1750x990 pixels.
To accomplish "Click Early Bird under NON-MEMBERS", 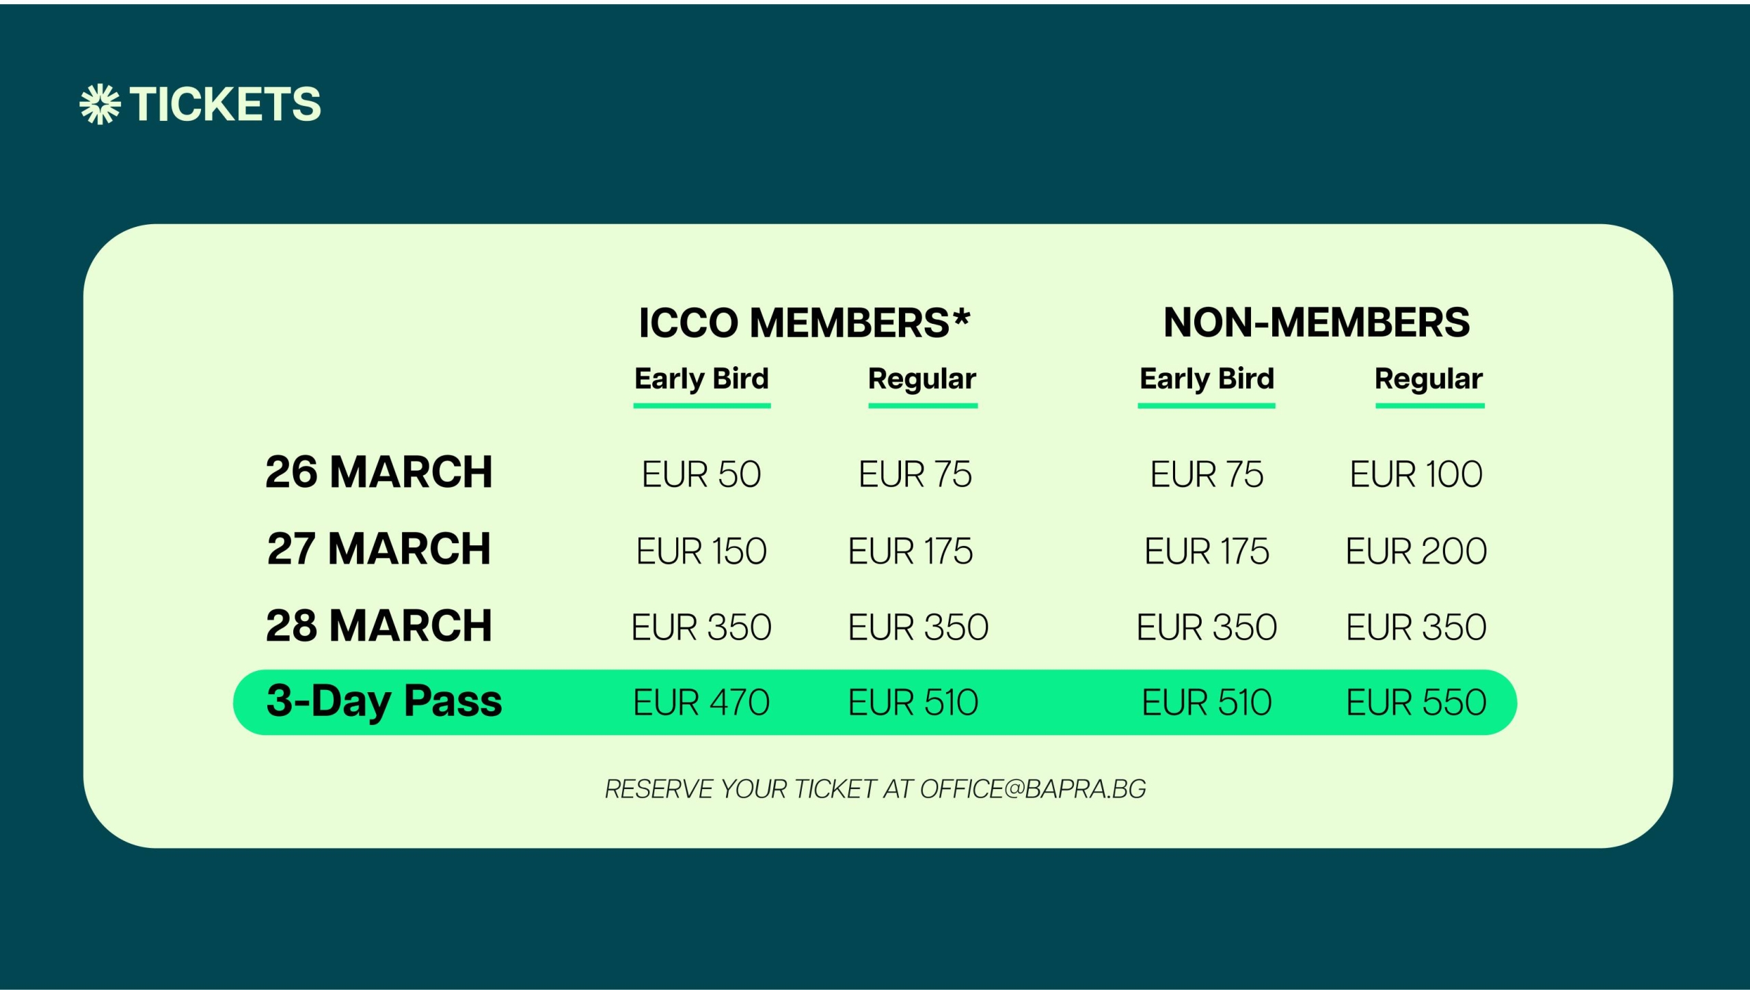I will click(x=1207, y=379).
